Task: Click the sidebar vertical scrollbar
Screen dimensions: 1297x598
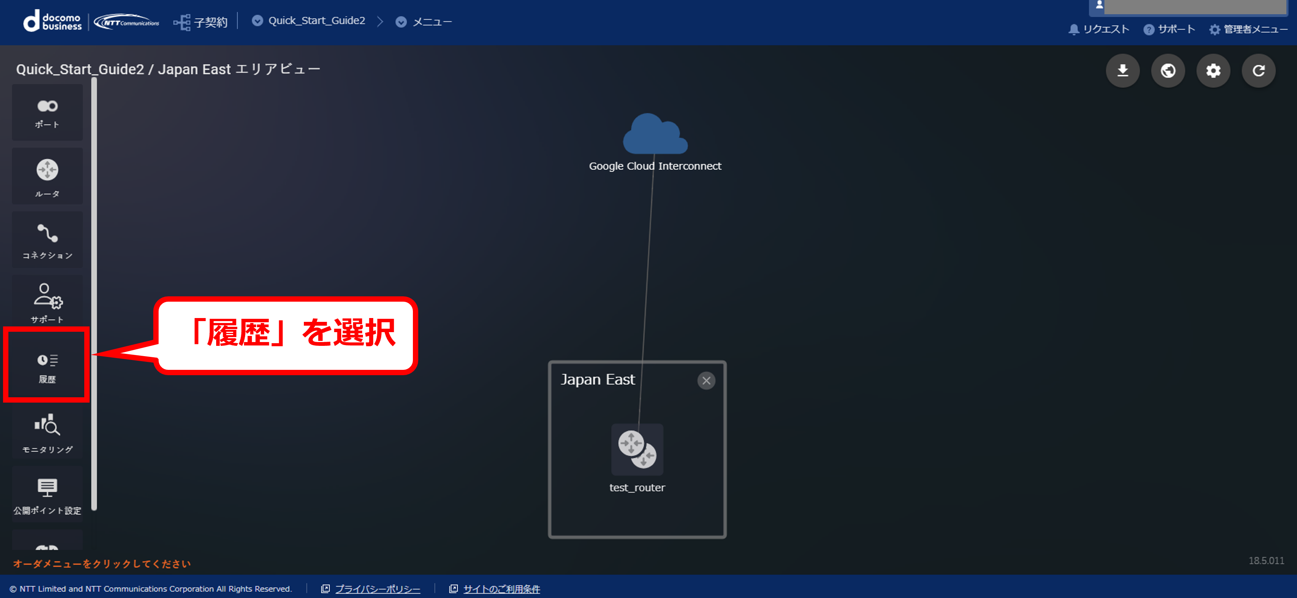Action: click(94, 294)
